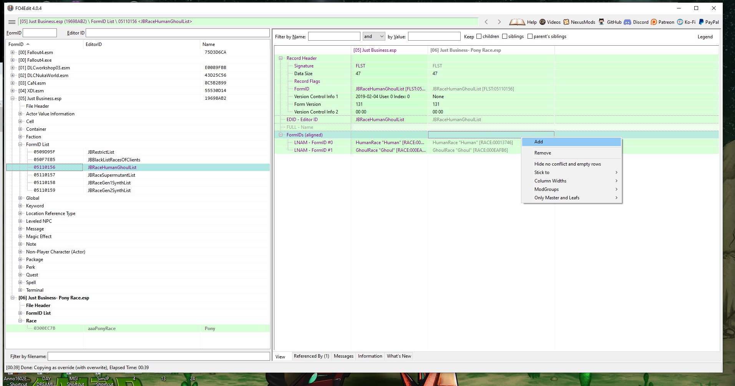This screenshot has height=386, width=735.
Task: Expand the [00] Fallout4.esm node
Action: pos(13,53)
